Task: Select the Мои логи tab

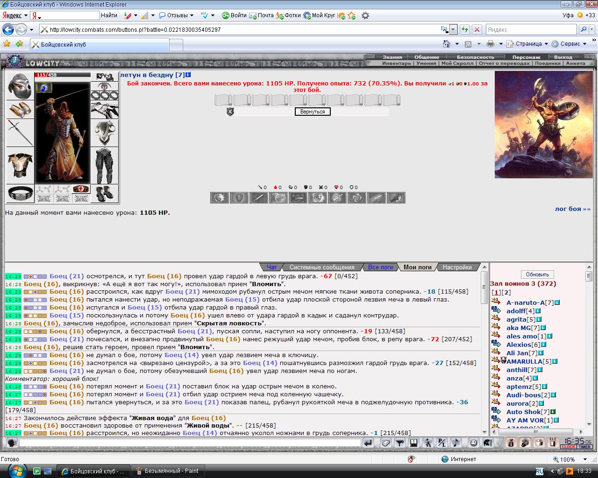Action: (417, 267)
